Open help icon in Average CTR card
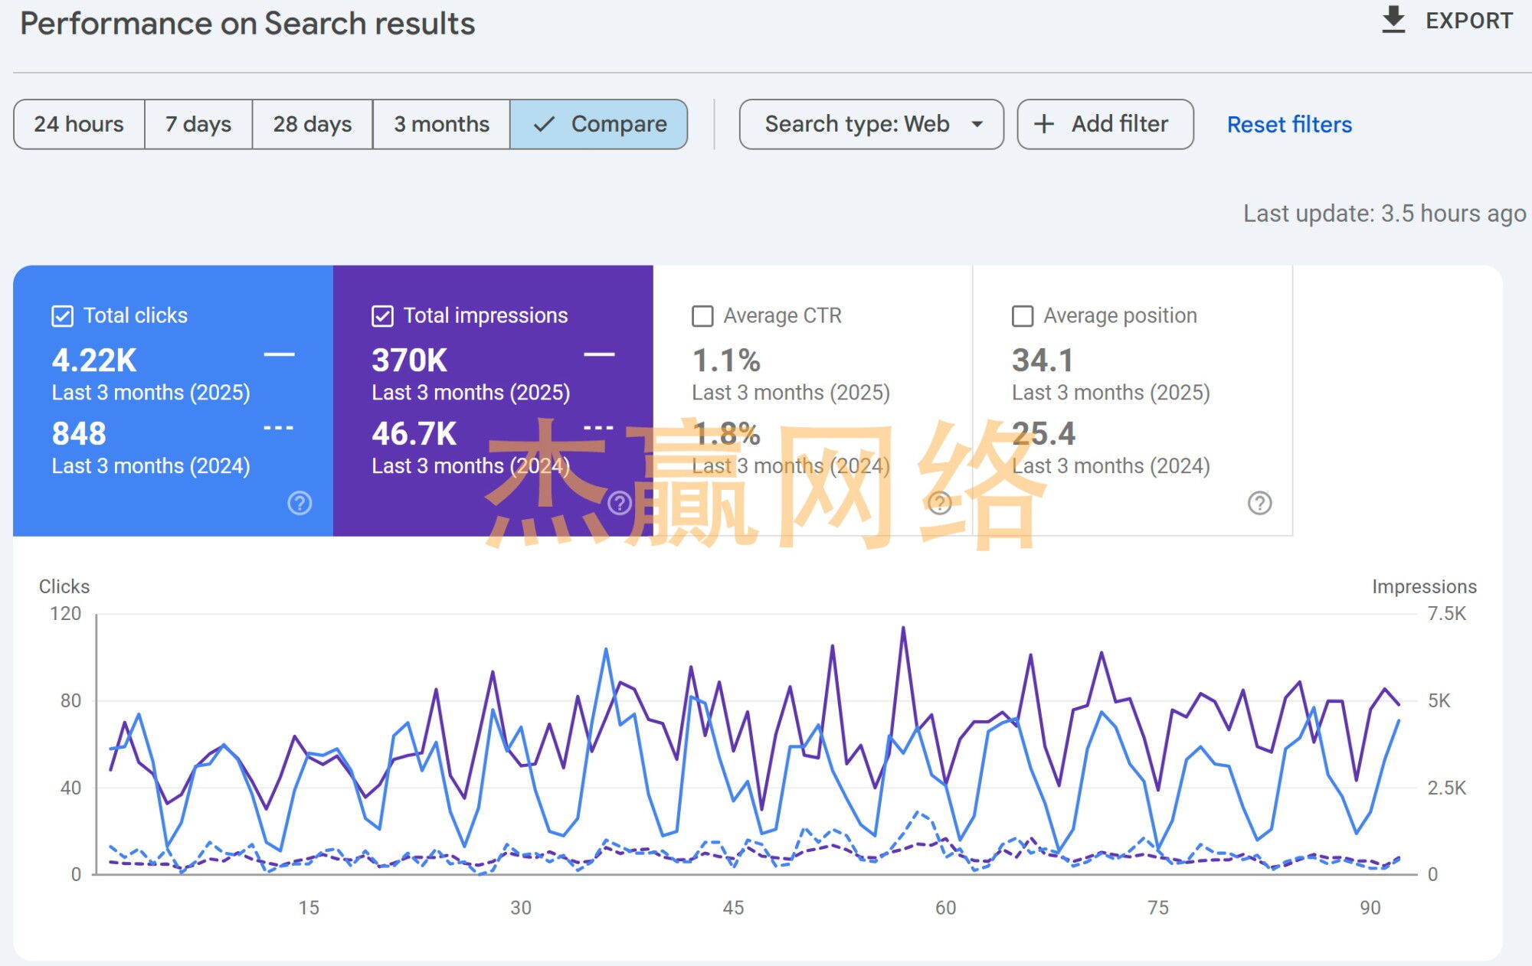1532x966 pixels. pyautogui.click(x=940, y=503)
